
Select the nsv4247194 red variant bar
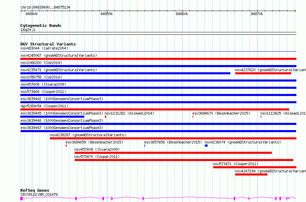(251, 174)
